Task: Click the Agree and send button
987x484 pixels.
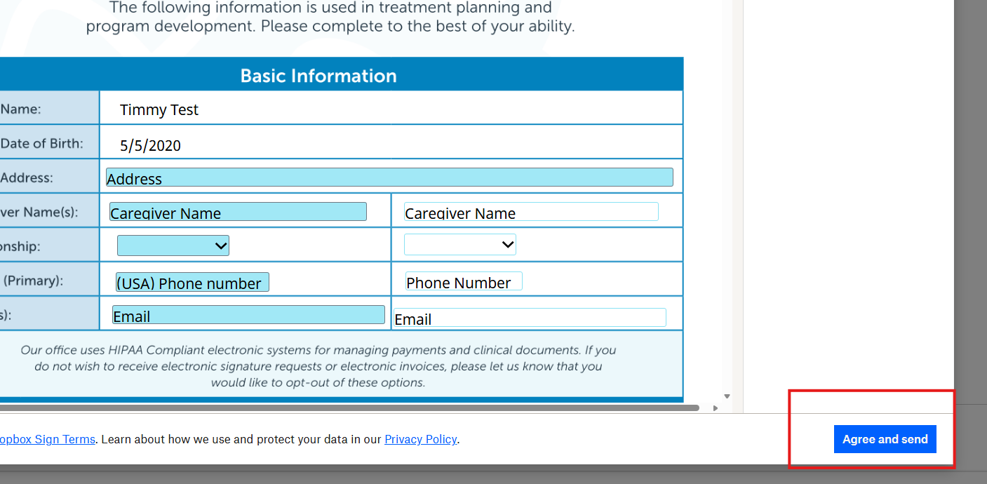Action: (x=885, y=439)
